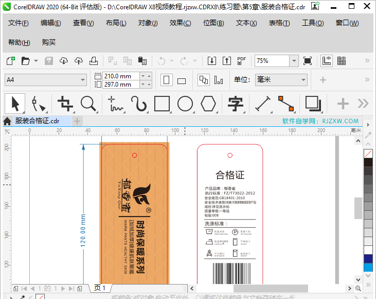This screenshot has height=299, width=376.
Task: Select the Ellipse tool
Action: click(185, 104)
